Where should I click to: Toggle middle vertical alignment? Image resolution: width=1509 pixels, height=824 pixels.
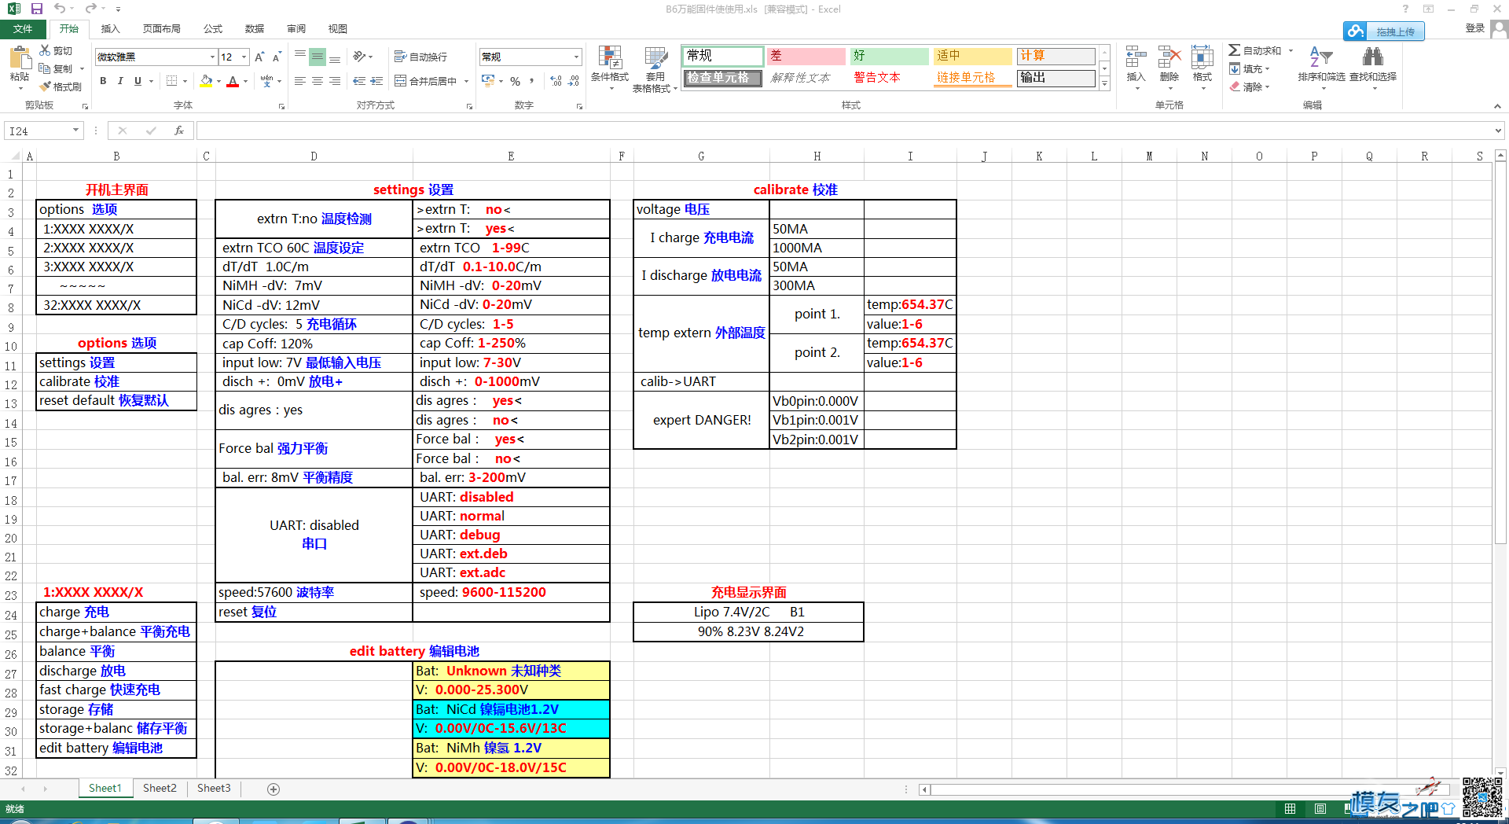pyautogui.click(x=318, y=57)
